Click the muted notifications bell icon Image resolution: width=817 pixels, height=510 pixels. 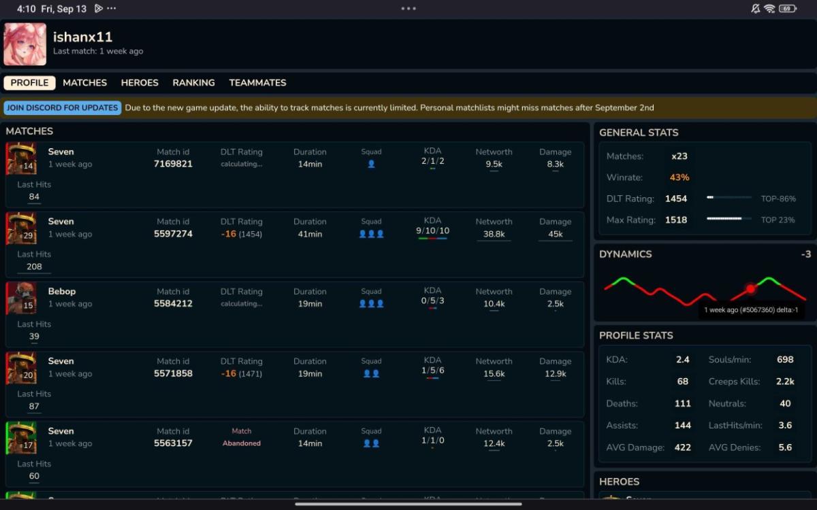(x=756, y=9)
